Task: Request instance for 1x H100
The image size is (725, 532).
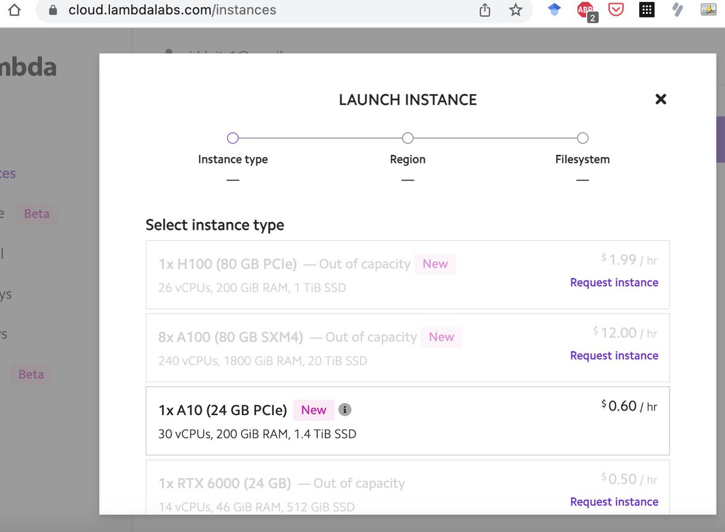Action: pyautogui.click(x=614, y=282)
